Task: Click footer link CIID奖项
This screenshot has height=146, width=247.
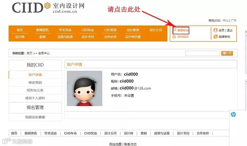Action: tap(90, 133)
